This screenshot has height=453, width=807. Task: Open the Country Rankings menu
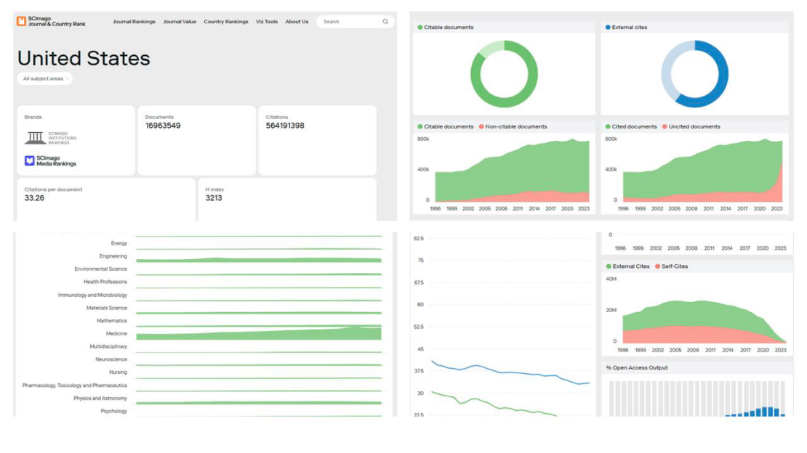[225, 22]
